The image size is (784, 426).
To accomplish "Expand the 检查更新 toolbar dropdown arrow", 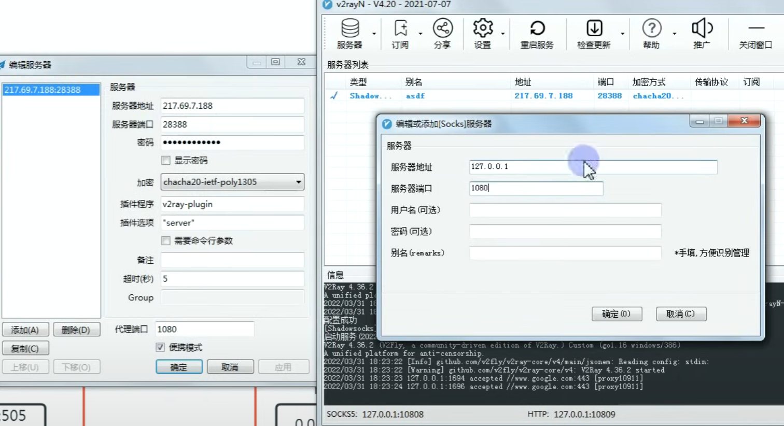I will [622, 34].
